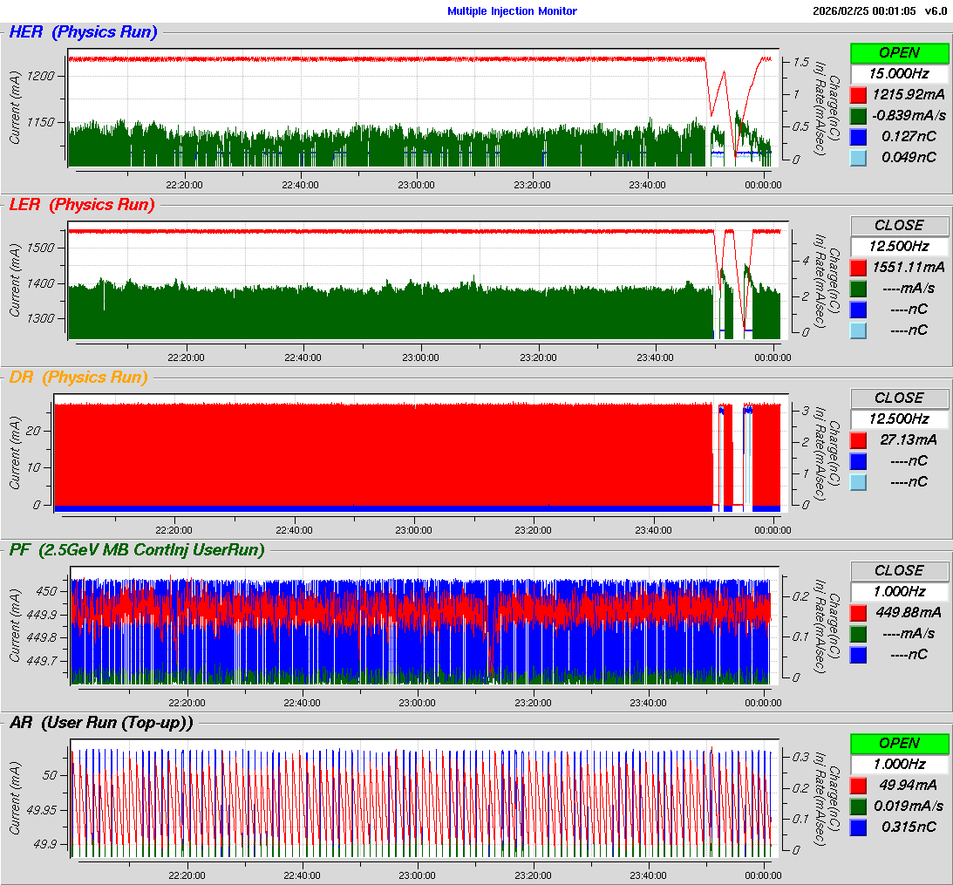Toggle the AR OPEN status button
Image resolution: width=953 pixels, height=885 pixels.
point(899,743)
